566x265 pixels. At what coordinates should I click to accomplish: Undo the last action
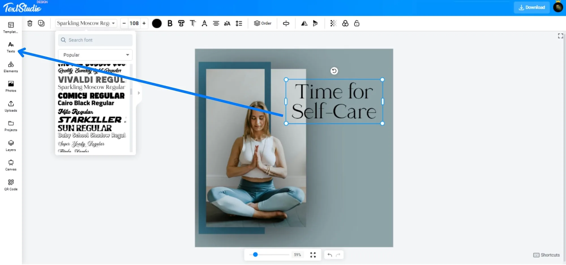click(330, 255)
